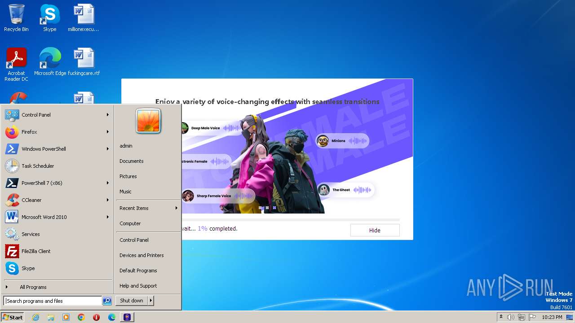This screenshot has height=323, width=575.
Task: Open Pictures library
Action: click(148, 176)
